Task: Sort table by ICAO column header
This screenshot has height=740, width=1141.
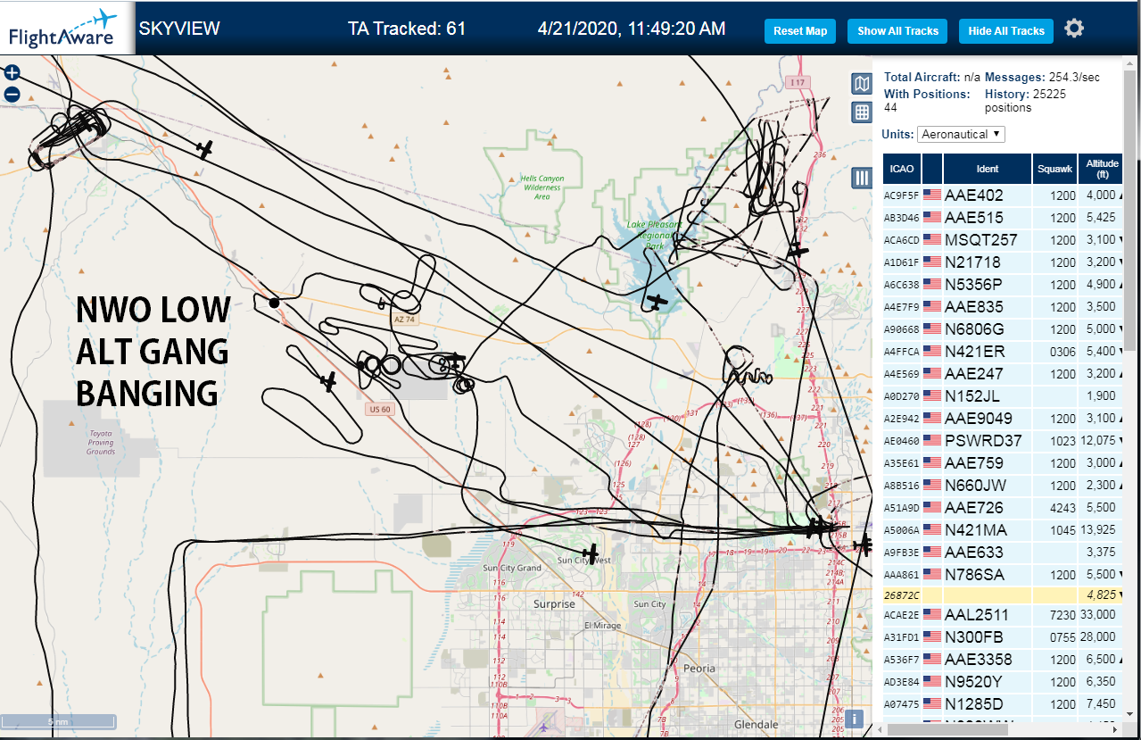Action: [902, 169]
